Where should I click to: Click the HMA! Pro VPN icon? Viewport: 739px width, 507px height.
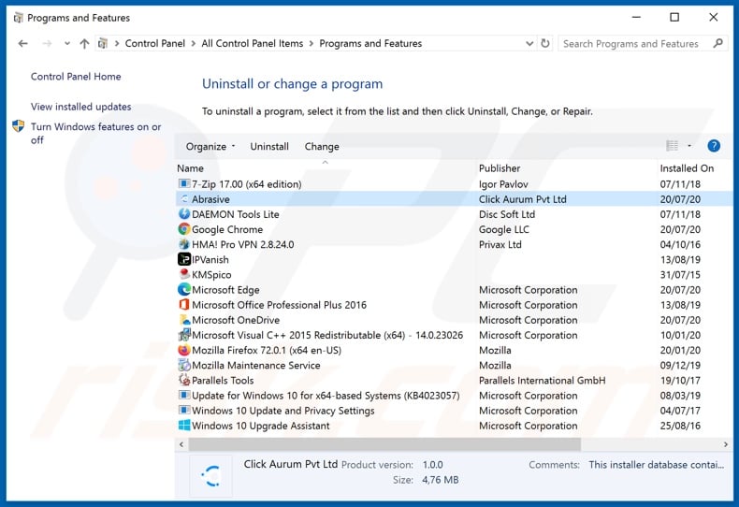(183, 244)
